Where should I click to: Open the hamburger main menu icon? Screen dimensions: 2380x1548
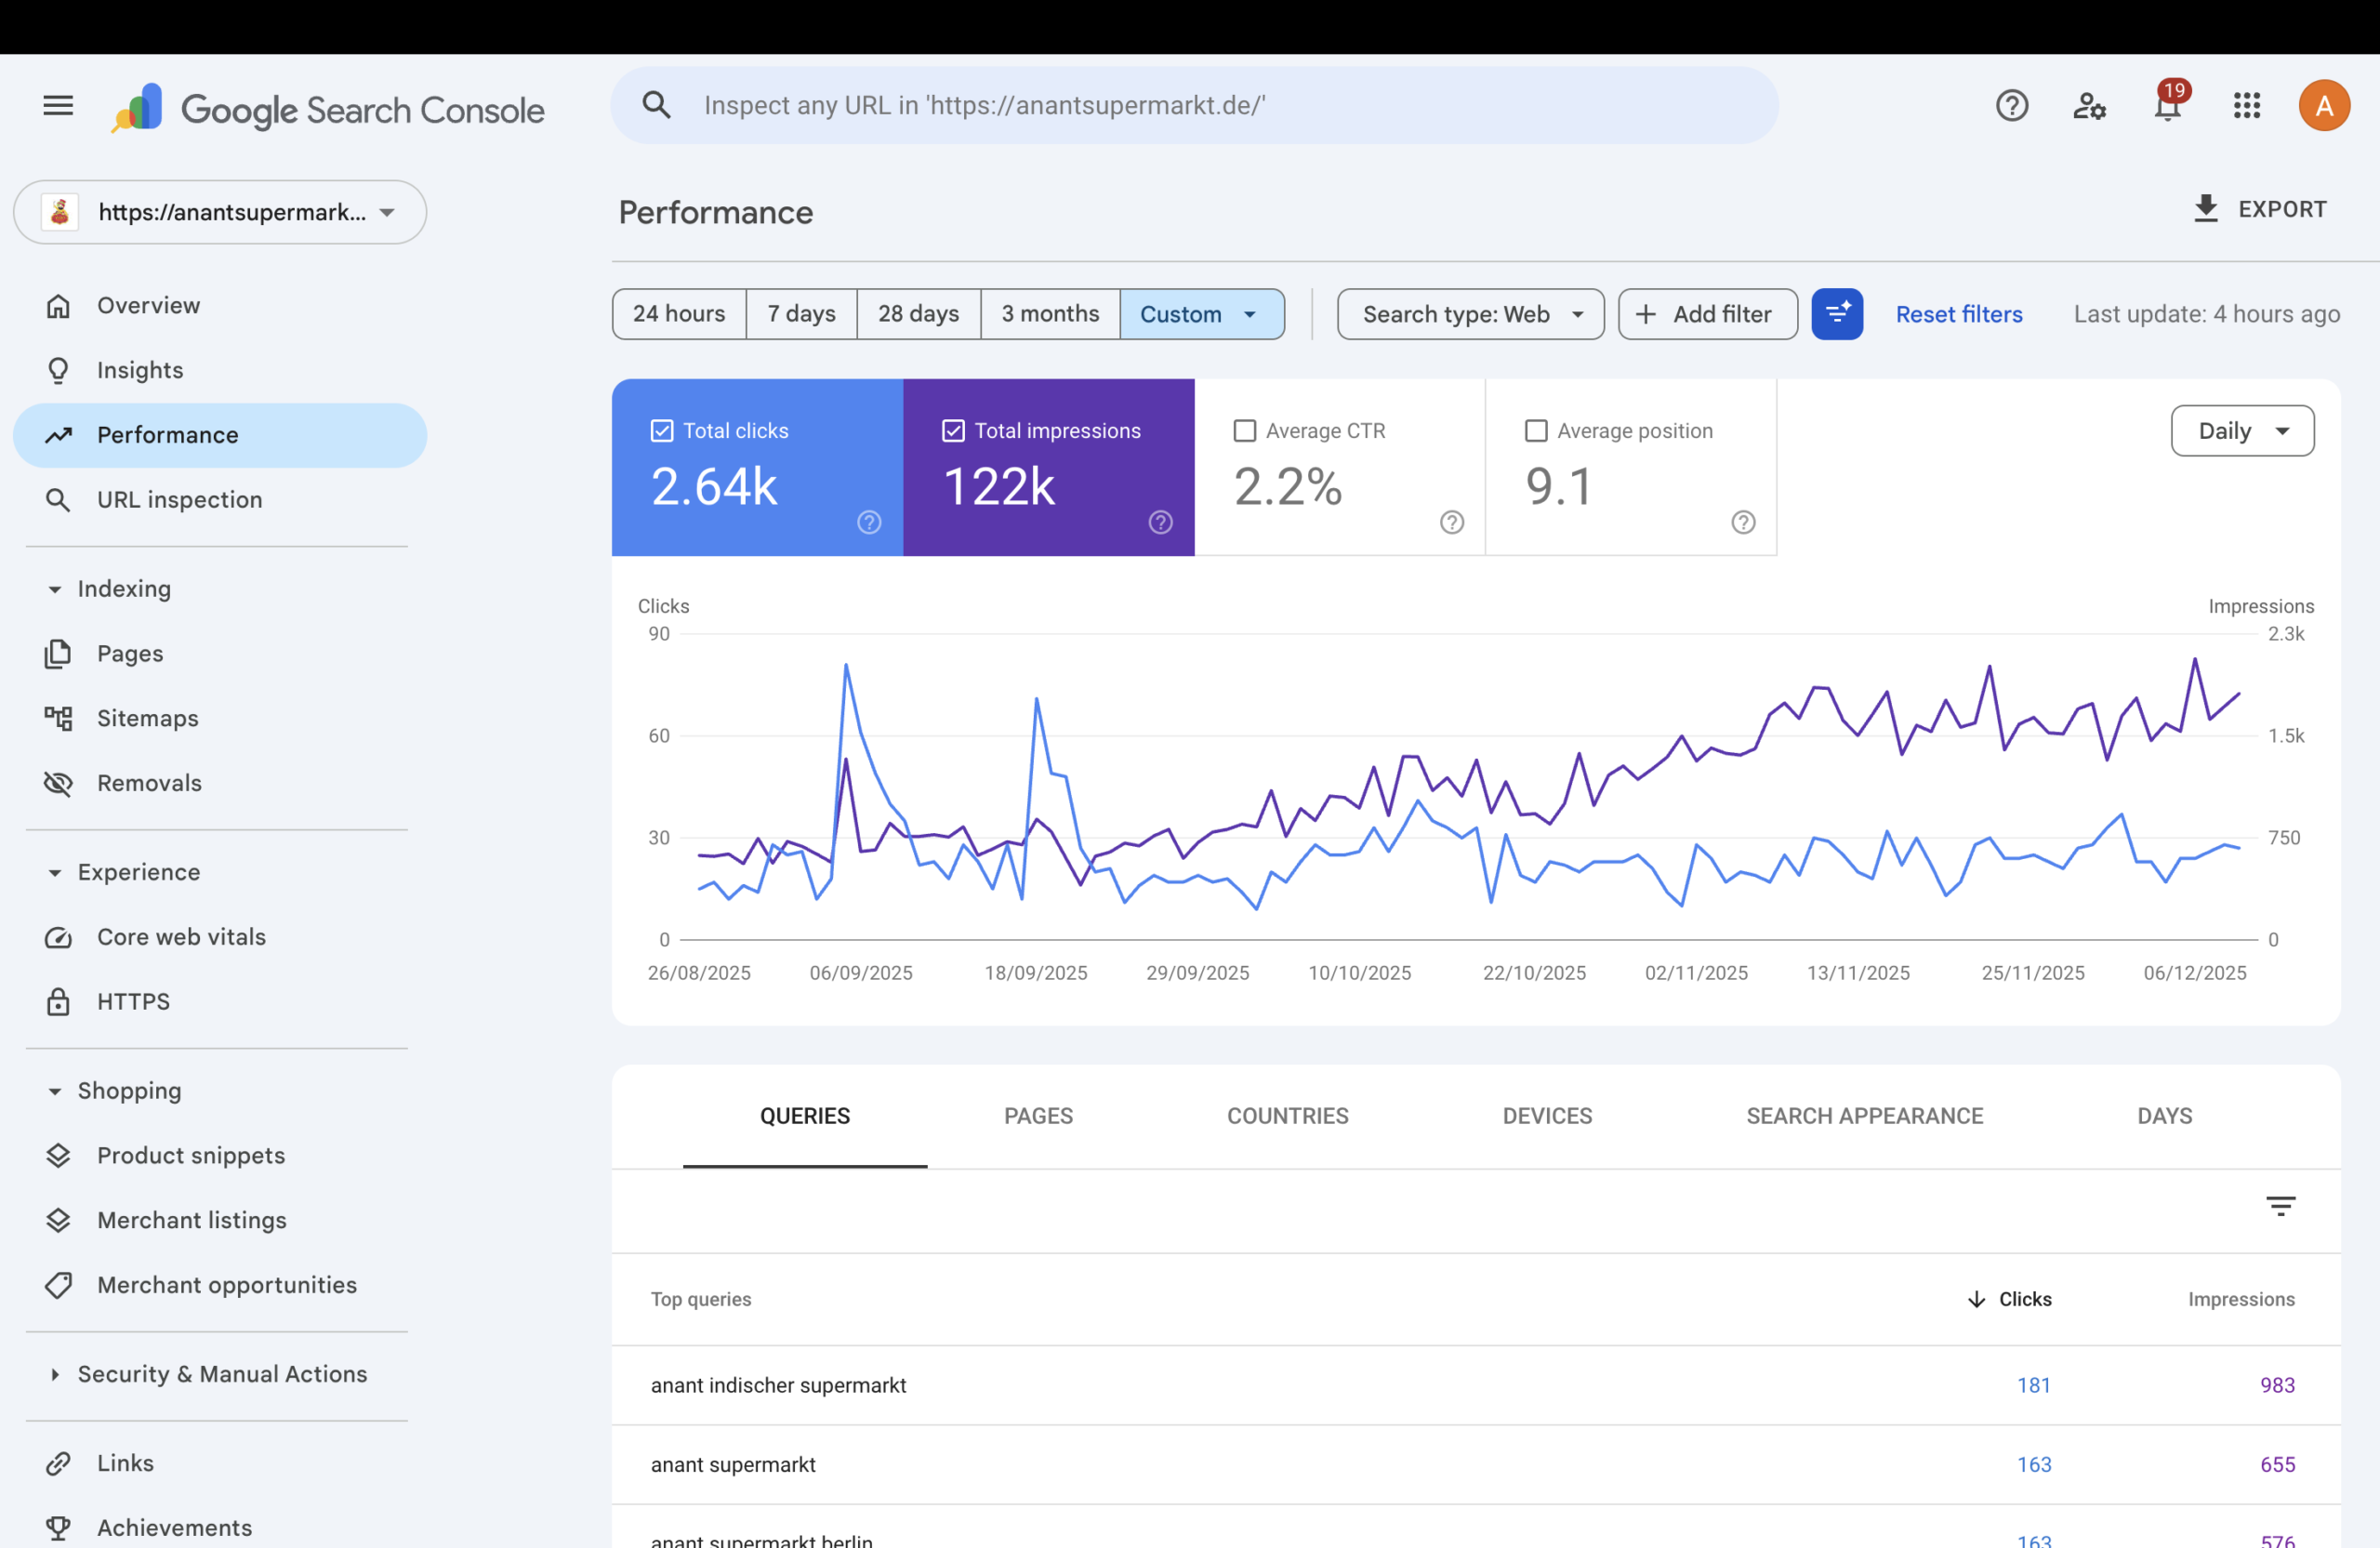coord(58,105)
